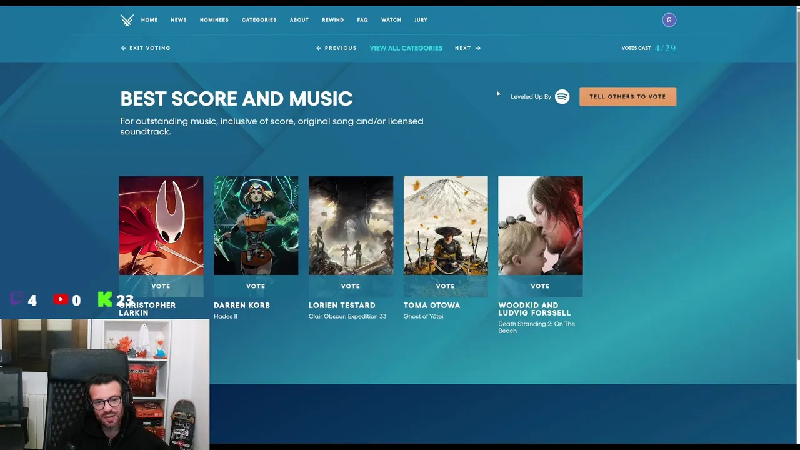Click the 'Hades II' game title text
This screenshot has height=450, width=800.
[x=226, y=316]
